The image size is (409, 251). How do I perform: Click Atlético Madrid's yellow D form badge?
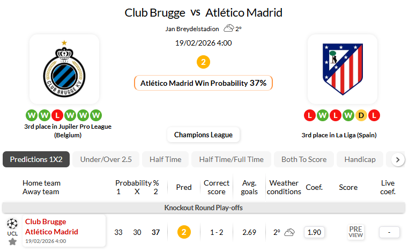[x=361, y=115]
